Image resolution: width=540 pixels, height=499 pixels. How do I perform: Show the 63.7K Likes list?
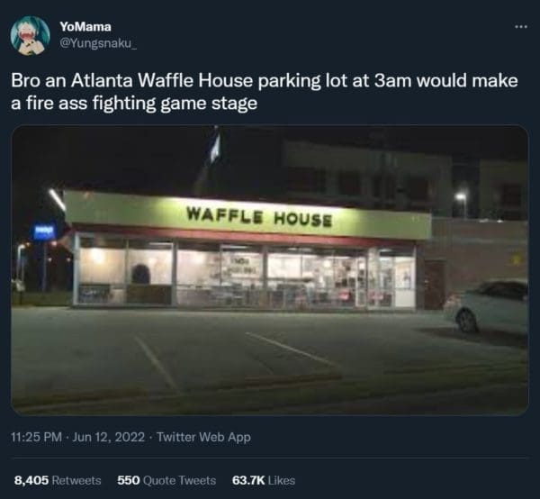264,480
